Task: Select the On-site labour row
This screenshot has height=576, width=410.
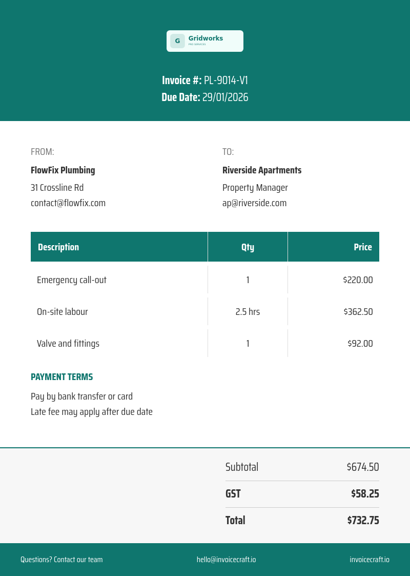Action: (205, 311)
